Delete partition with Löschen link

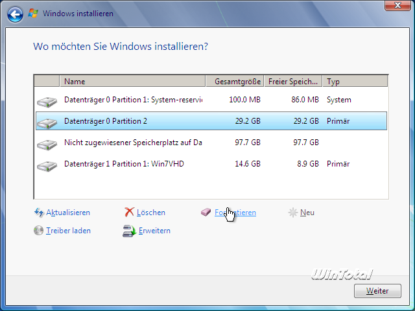point(151,213)
